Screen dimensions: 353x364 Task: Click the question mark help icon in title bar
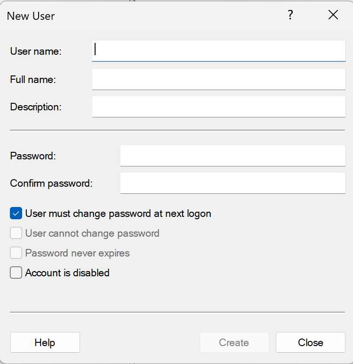coord(290,15)
